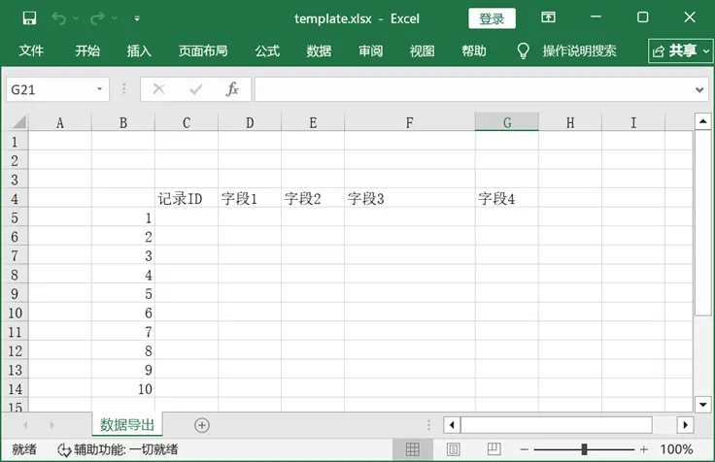Screen dimensions: 715x462
Task: Click the cell with value 10
Action: coord(123,388)
